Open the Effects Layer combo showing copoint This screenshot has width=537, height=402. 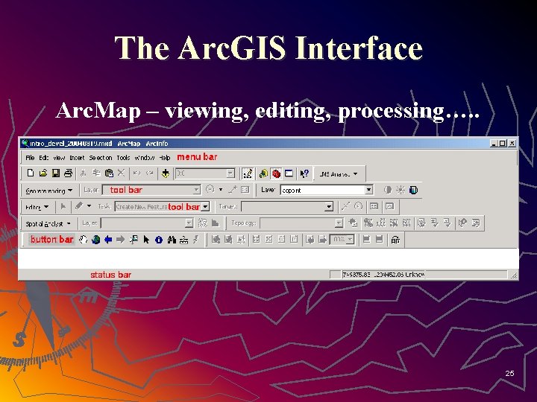pyautogui.click(x=327, y=190)
